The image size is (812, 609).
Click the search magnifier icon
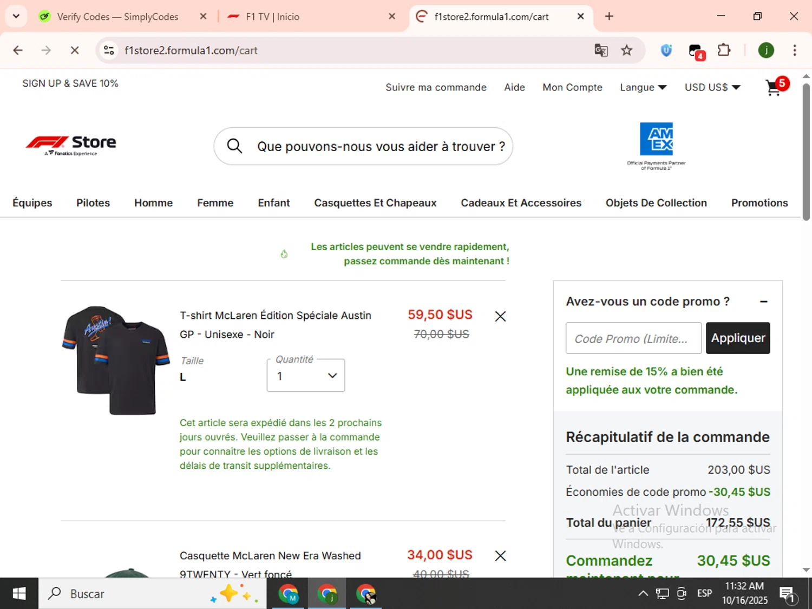tap(234, 146)
